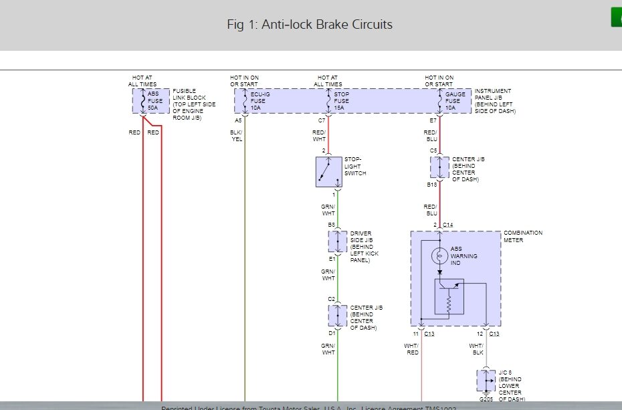The width and height of the screenshot is (622, 410).
Task: Click the STOP-LIGHT SWITCH symbol
Action: pyautogui.click(x=328, y=171)
